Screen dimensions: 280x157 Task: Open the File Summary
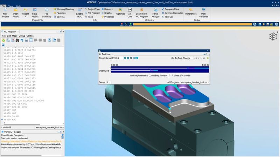47,13
